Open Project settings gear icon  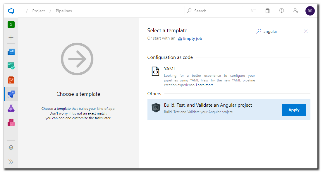pos(11,148)
